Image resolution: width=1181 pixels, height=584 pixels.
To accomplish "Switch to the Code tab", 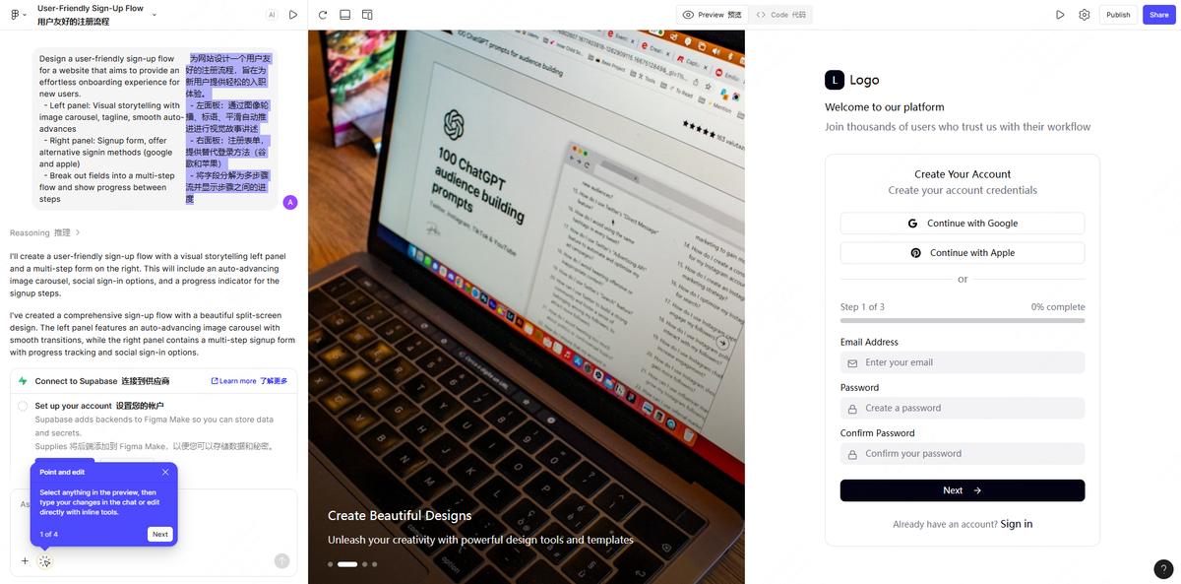I will [x=781, y=15].
